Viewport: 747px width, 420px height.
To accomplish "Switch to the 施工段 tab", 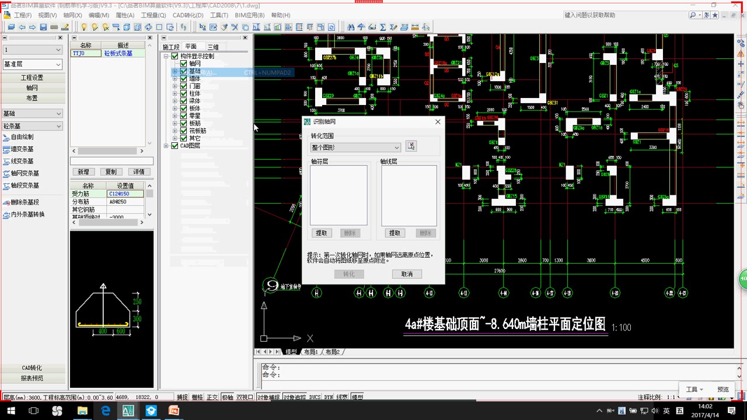I will (171, 47).
